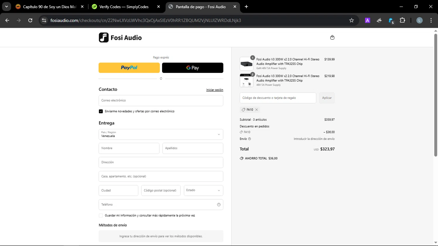Focus the Ciudad input field
This screenshot has width=438, height=246.
pyautogui.click(x=118, y=191)
